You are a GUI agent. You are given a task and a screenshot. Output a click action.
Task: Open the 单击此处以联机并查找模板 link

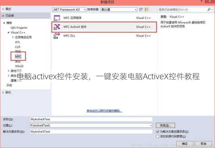(x=104, y=111)
